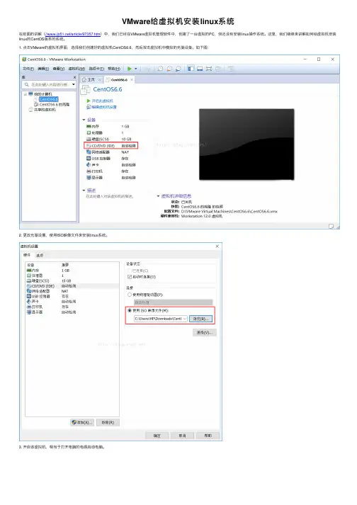Click the 处理器 processor device row
This screenshot has width=357, height=505.
coord(111,132)
